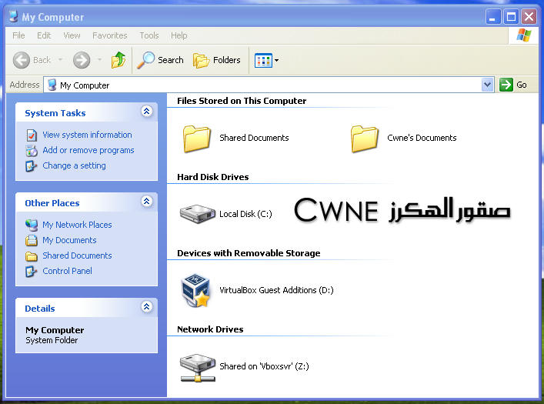Collapse the System Tasks panel

pos(147,112)
